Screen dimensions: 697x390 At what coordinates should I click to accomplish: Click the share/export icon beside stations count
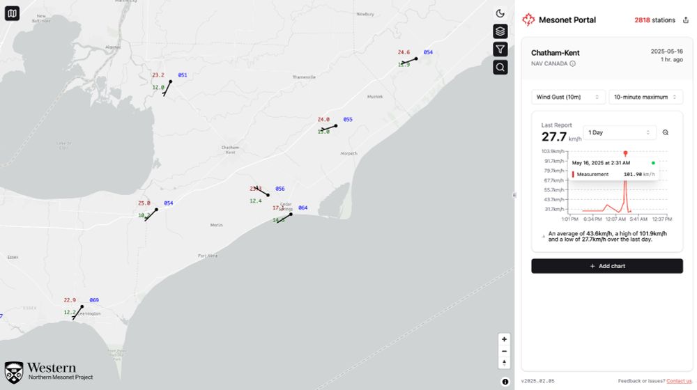[x=685, y=20]
